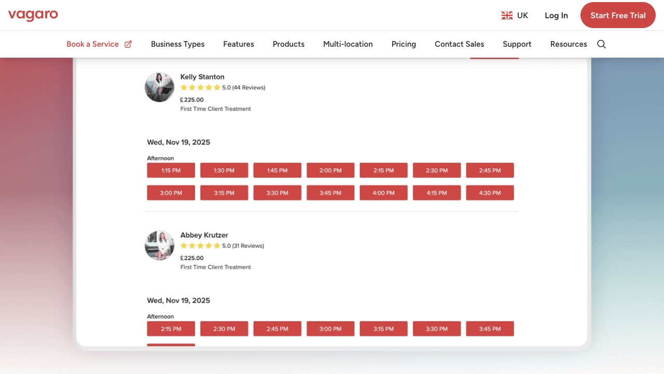This screenshot has width=664, height=374.
Task: Open the Resources menu
Action: tap(569, 44)
